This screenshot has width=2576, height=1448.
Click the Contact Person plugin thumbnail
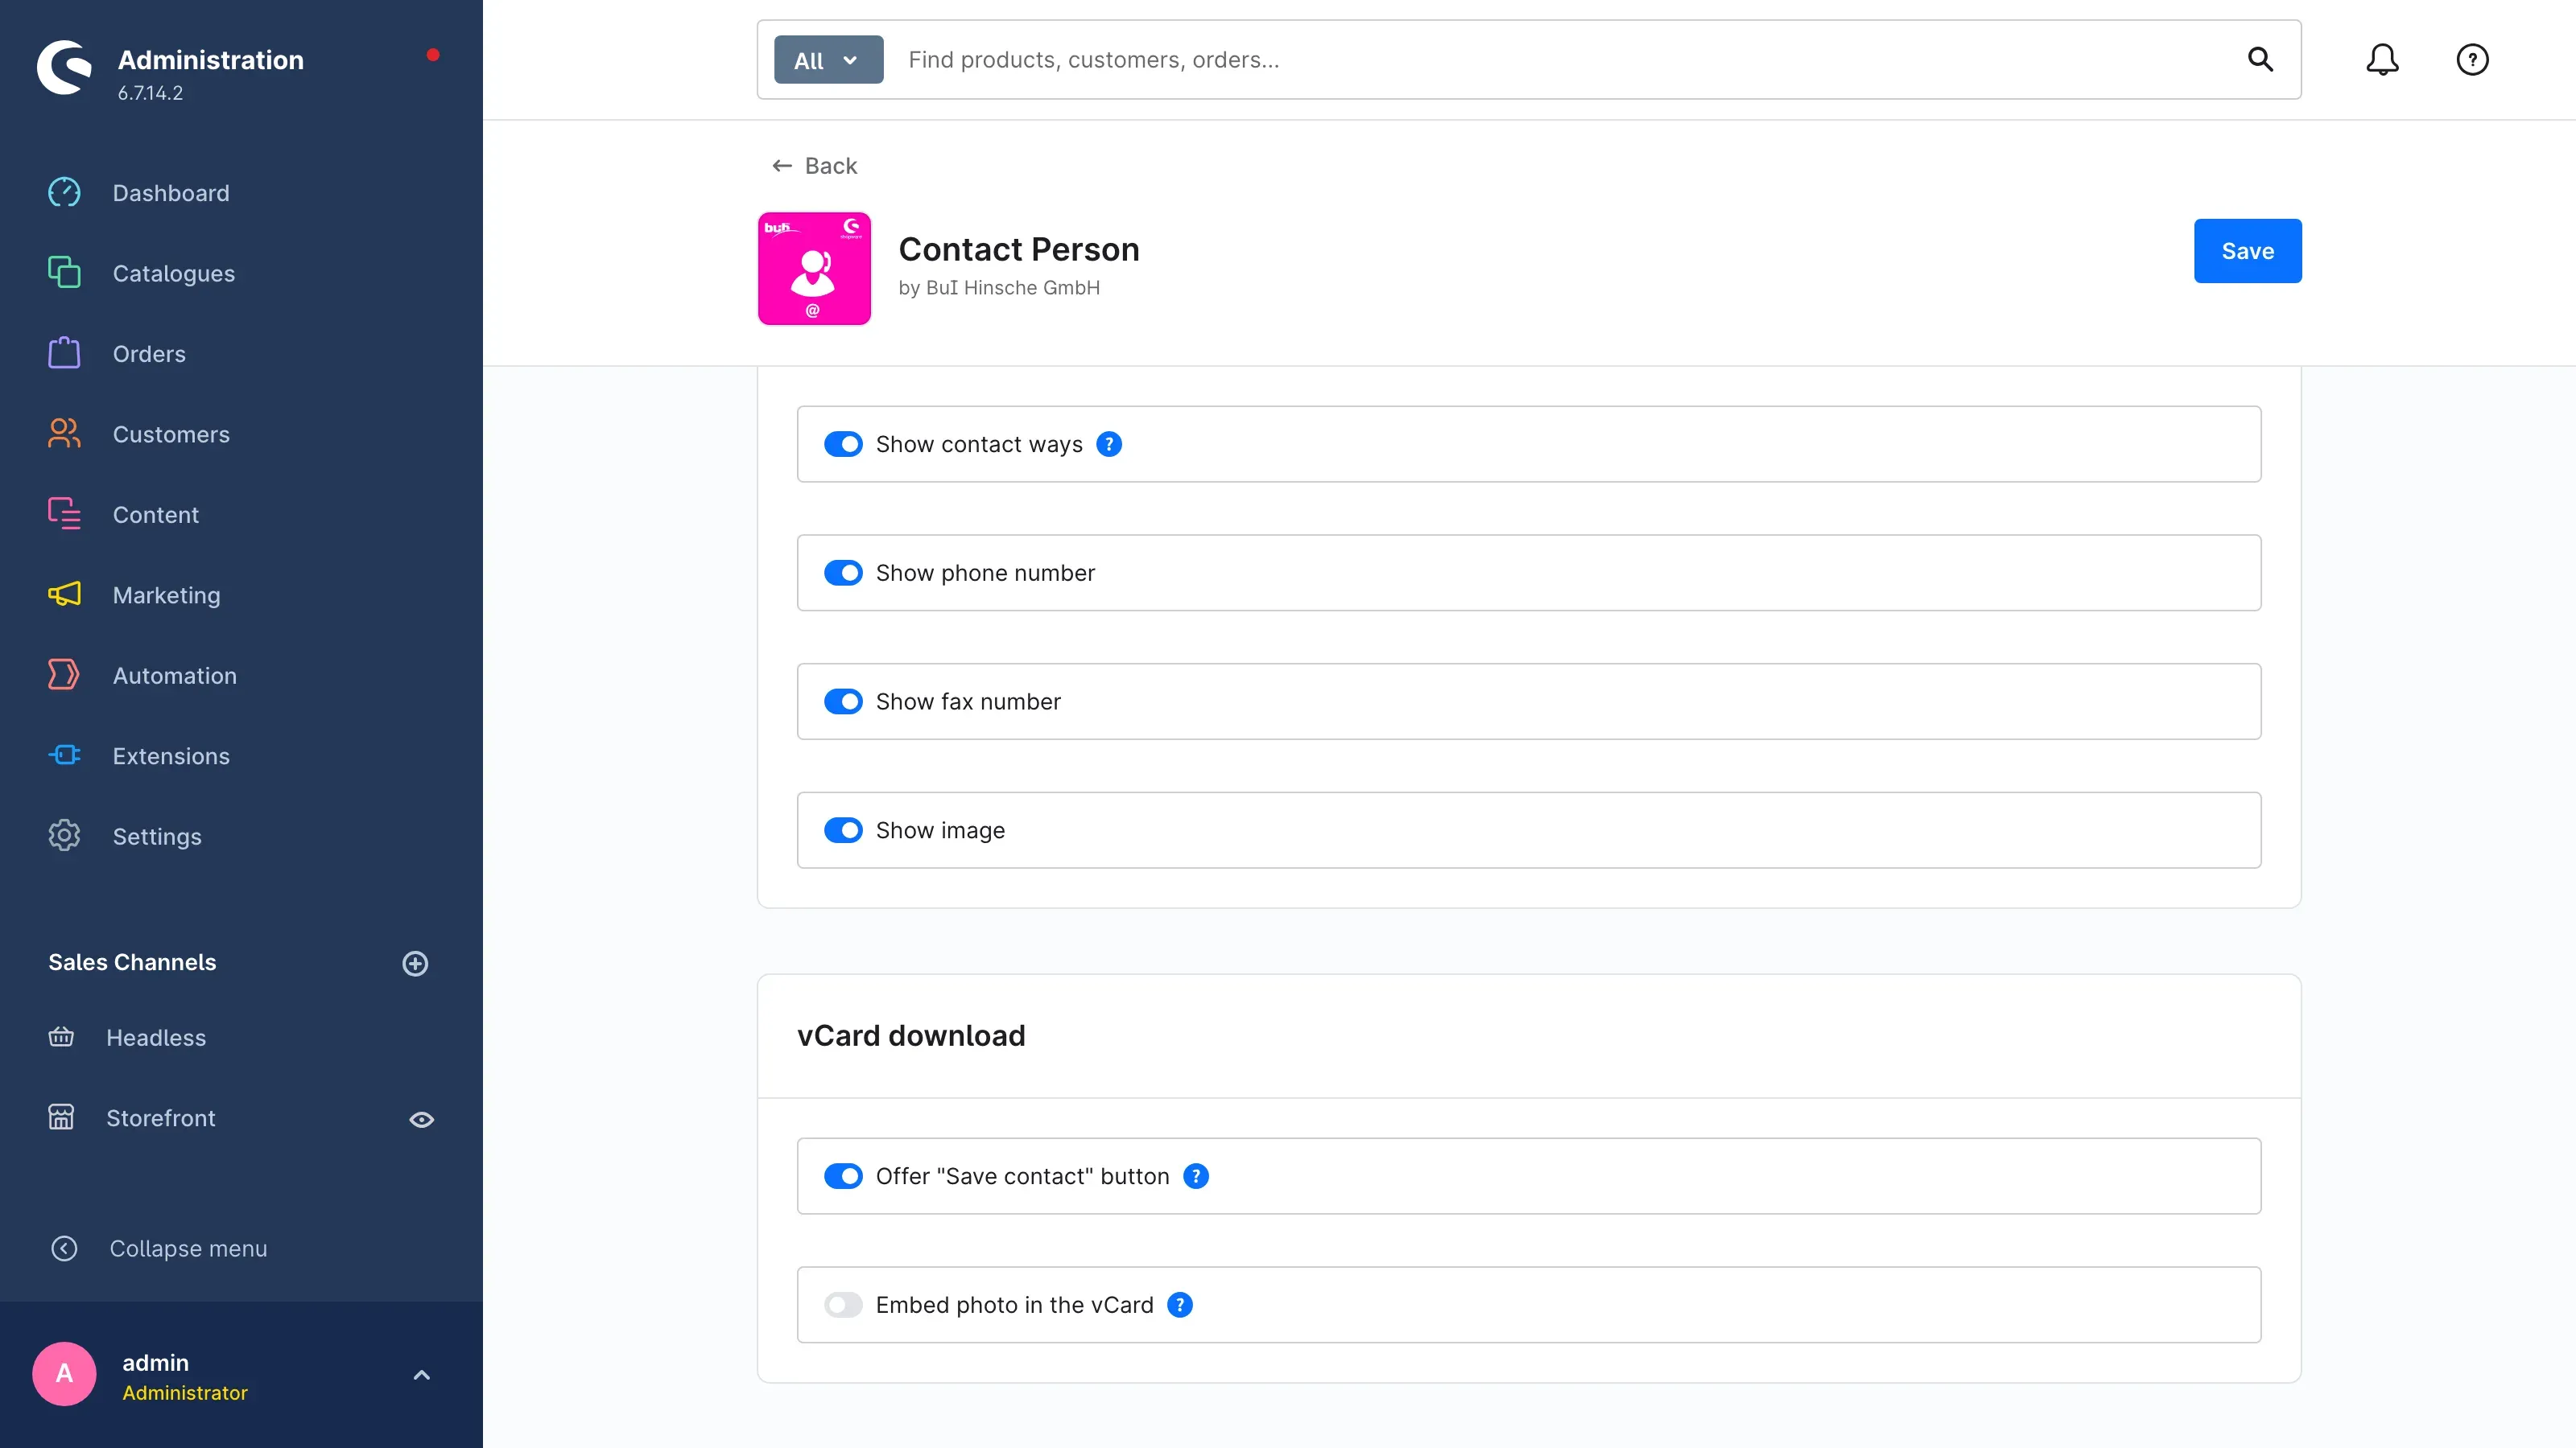(814, 268)
